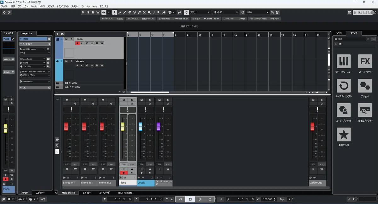The image size is (378, 204).
Task: Open Edit Instrument keyboard icon on Piano track
Action: pos(92,43)
